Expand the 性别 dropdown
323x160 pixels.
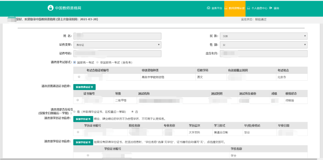pyautogui.click(x=263, y=45)
